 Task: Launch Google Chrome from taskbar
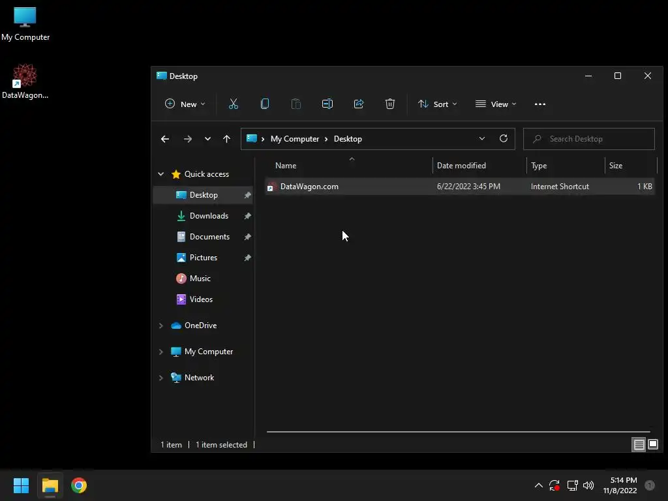point(79,485)
